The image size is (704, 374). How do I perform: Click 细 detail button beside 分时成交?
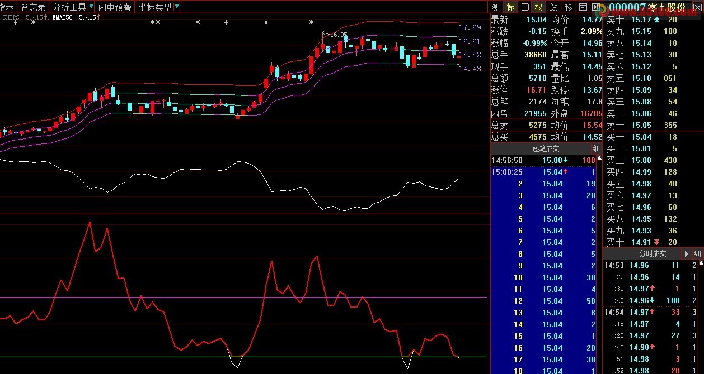coord(697,253)
